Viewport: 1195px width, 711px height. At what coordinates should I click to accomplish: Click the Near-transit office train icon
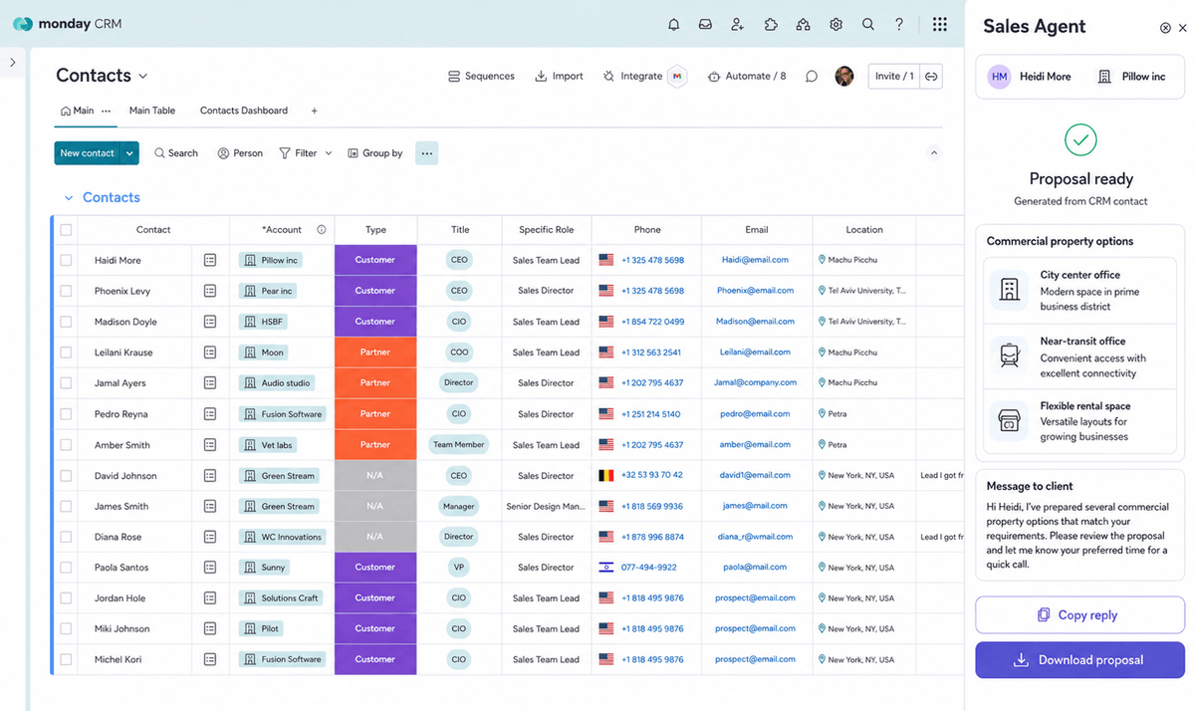pos(1009,356)
